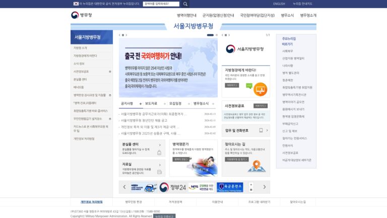Viewport: 387px width, 218px height.
Task: Click 개인정보 처리방침 footer link
Action: pos(92,202)
